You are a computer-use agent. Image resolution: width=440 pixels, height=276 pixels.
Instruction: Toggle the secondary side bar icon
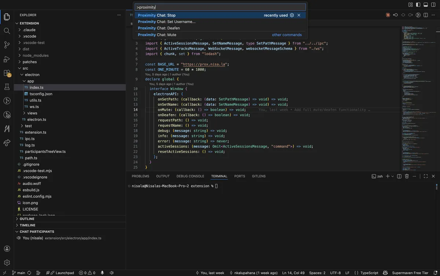[x=433, y=4]
